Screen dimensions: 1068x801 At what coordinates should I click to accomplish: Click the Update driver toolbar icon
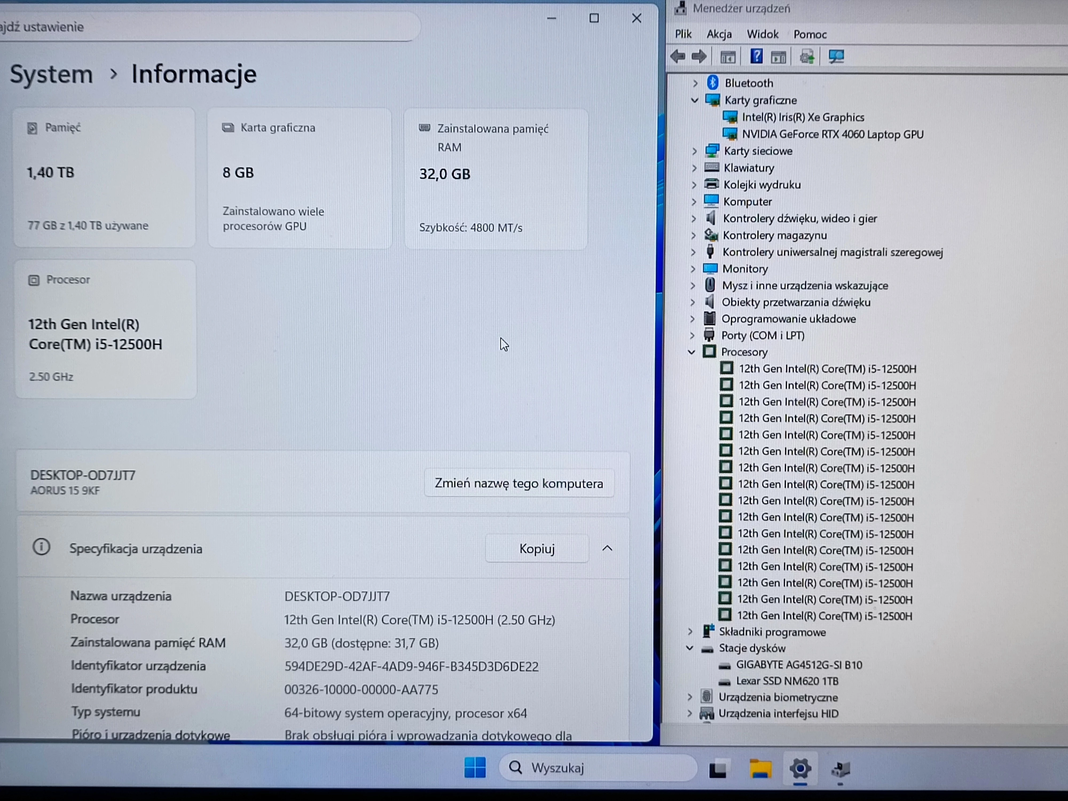tap(807, 57)
